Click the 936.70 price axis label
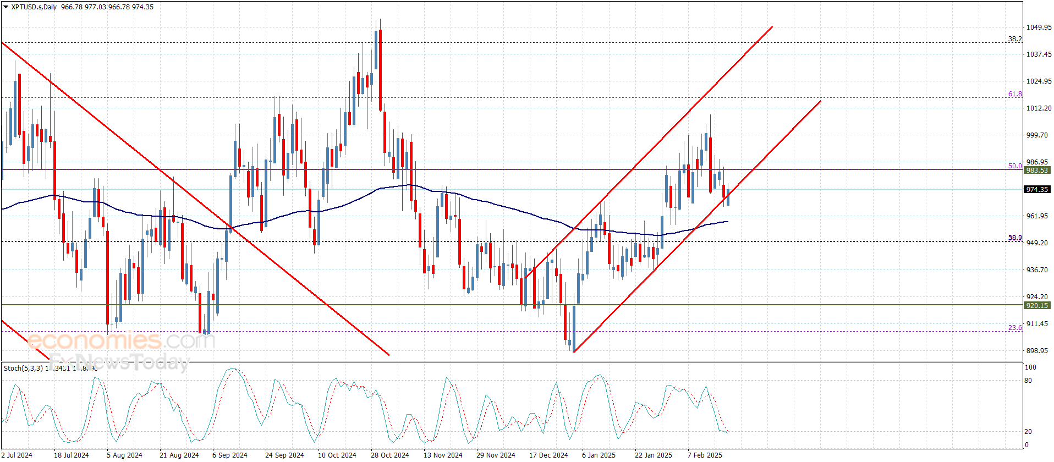Screen dimensions: 1054x462 pos(1037,269)
